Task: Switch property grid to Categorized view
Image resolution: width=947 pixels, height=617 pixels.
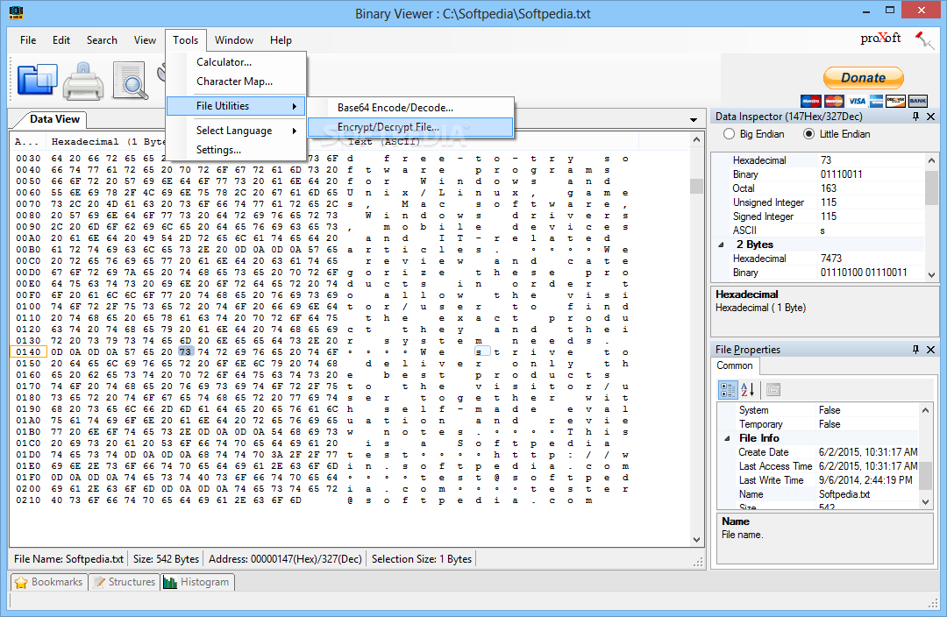Action: (728, 389)
